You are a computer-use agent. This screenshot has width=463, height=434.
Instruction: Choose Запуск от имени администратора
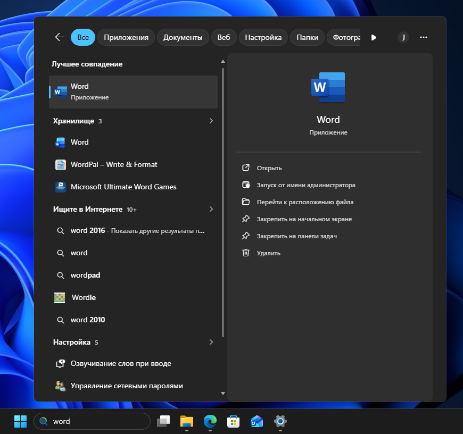pos(306,185)
